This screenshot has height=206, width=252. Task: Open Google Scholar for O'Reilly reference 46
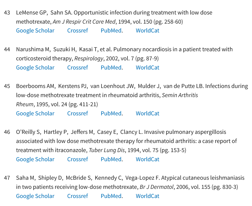point(35,159)
